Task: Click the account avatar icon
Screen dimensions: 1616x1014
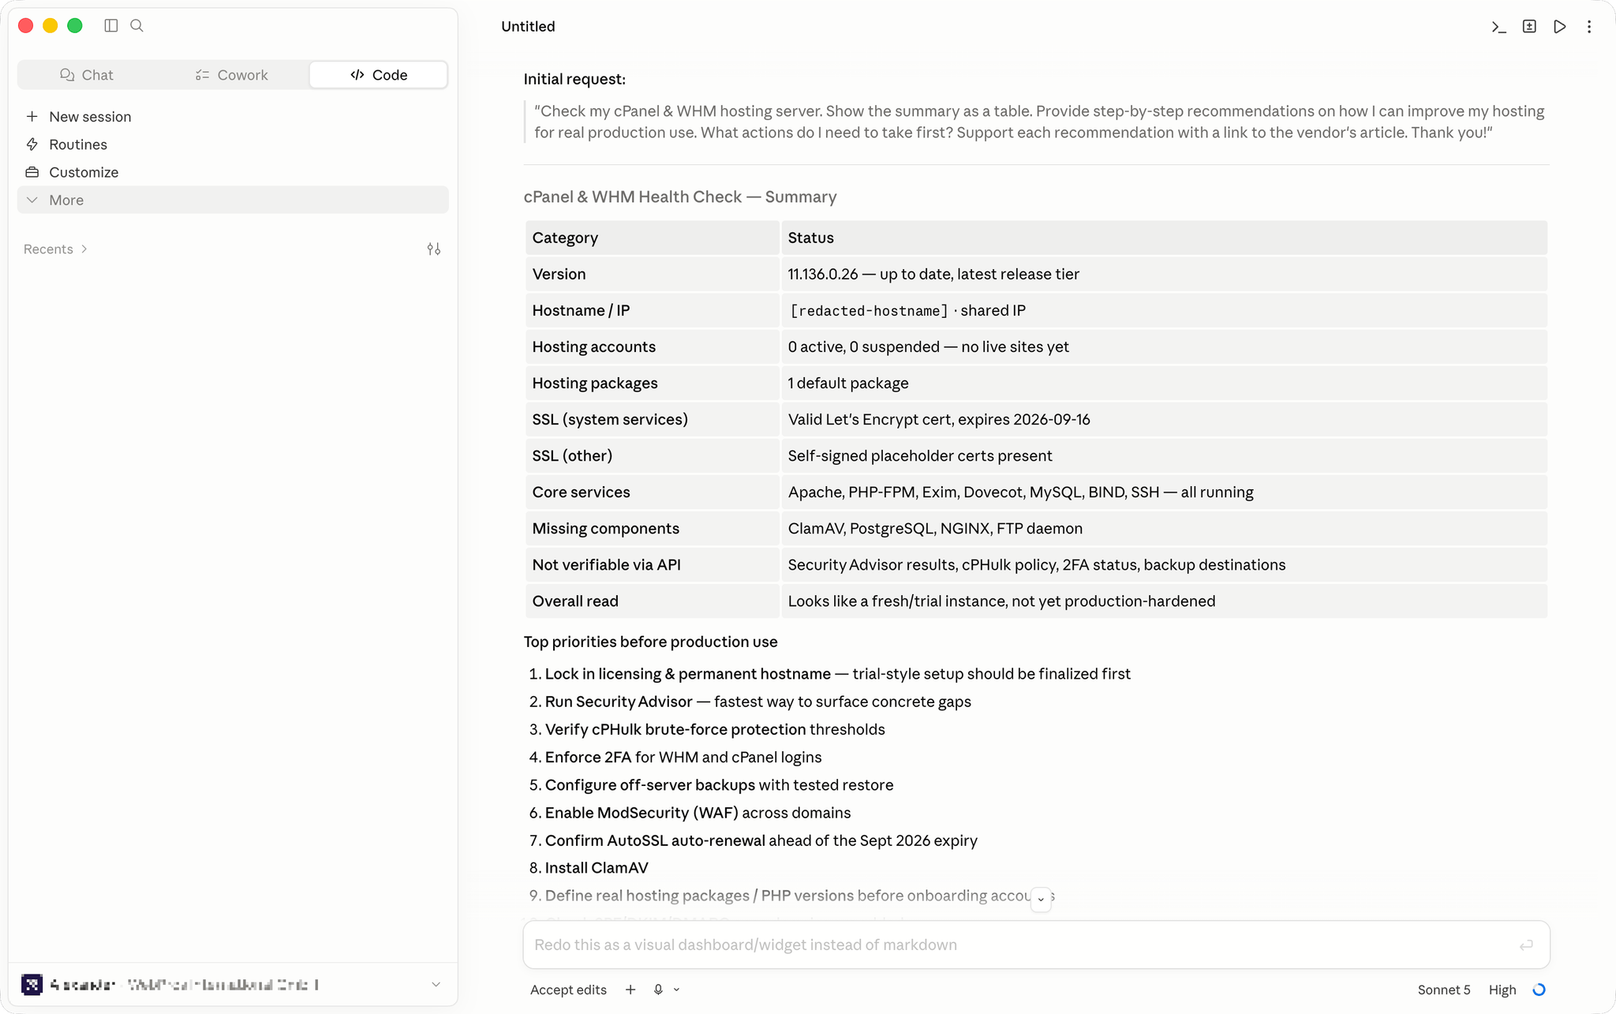Action: click(32, 985)
